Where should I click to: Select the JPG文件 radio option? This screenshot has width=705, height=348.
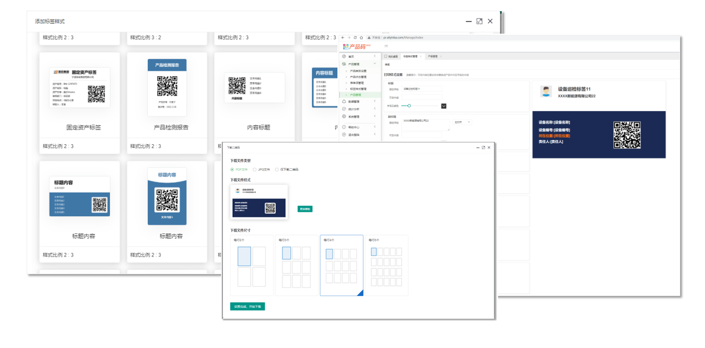pyautogui.click(x=255, y=170)
